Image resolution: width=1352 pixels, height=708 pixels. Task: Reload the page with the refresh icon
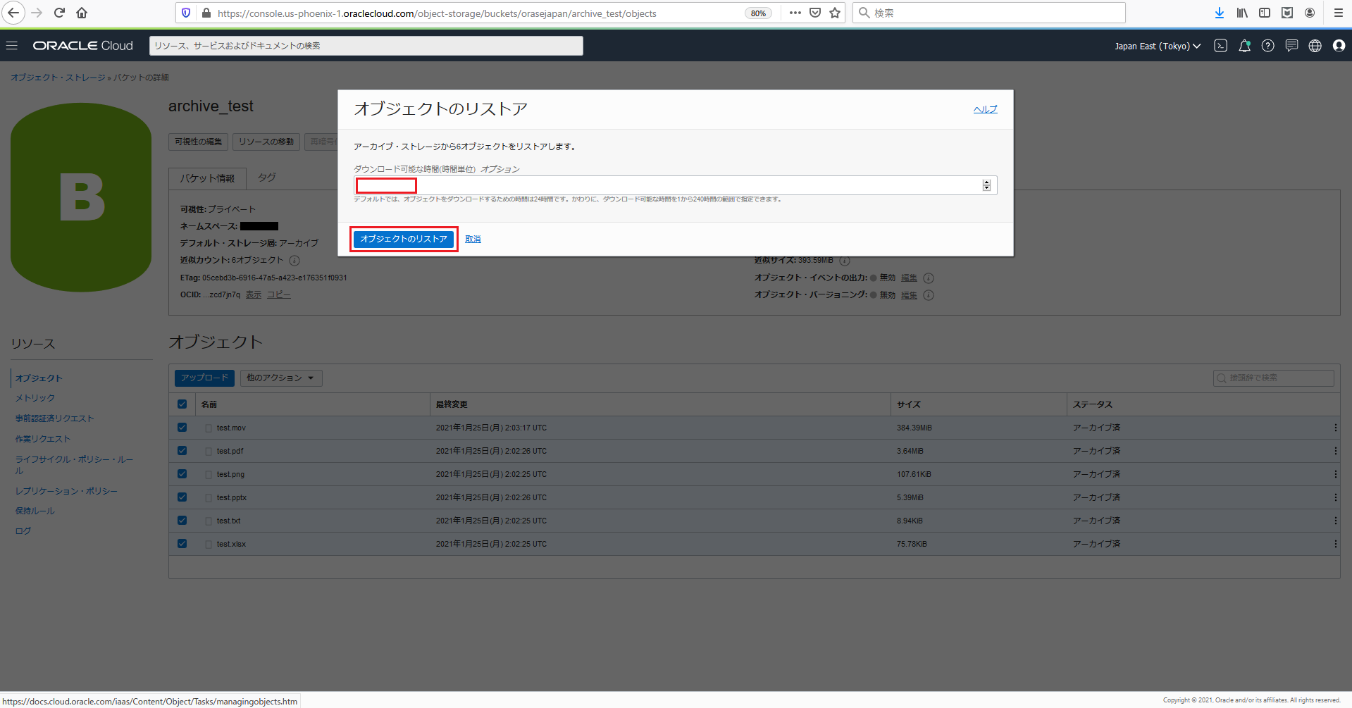tap(59, 13)
